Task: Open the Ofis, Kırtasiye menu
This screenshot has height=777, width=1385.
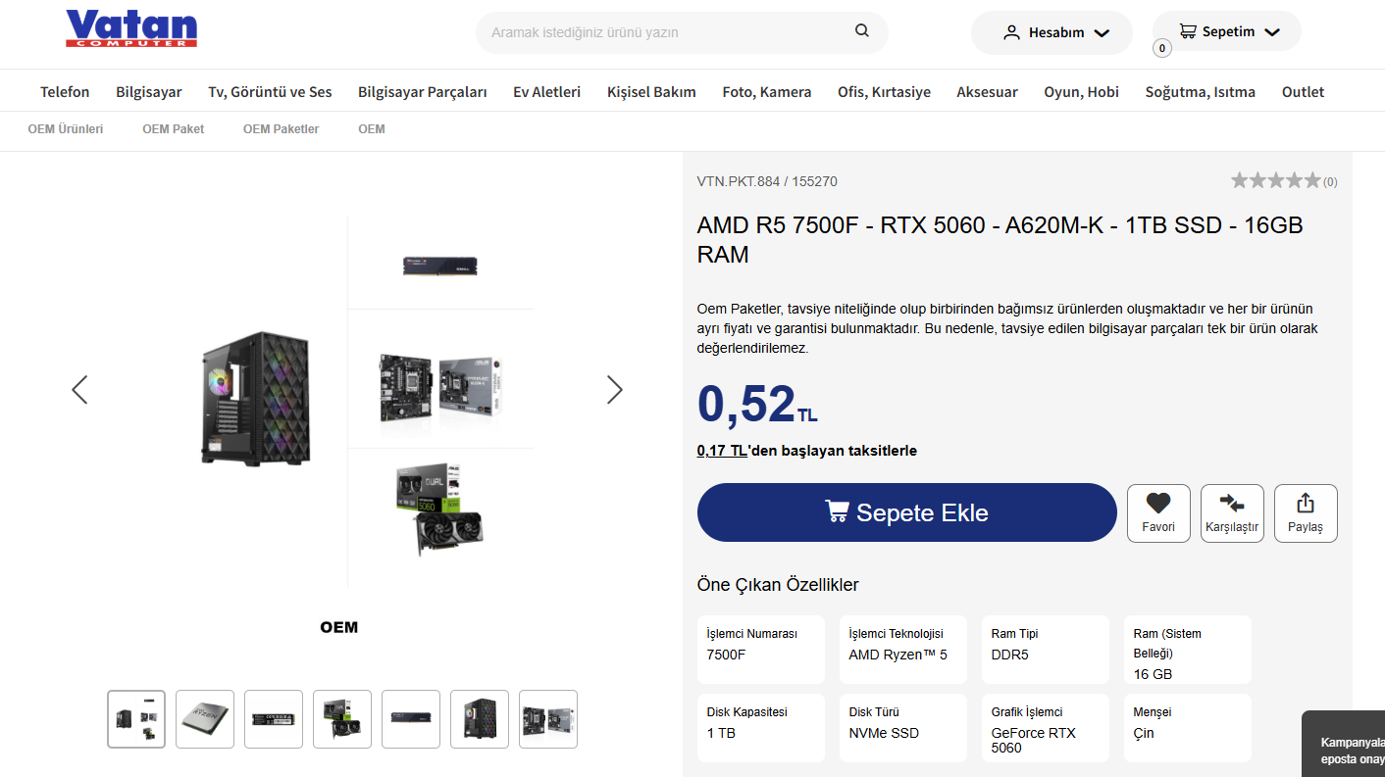Action: [x=884, y=92]
